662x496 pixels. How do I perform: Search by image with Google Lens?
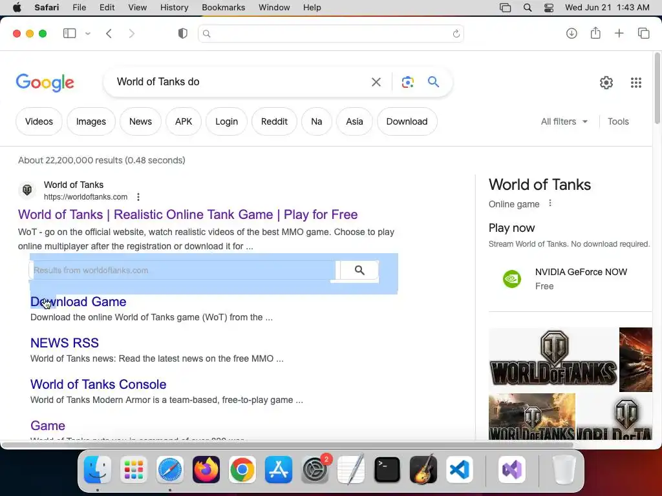407,82
